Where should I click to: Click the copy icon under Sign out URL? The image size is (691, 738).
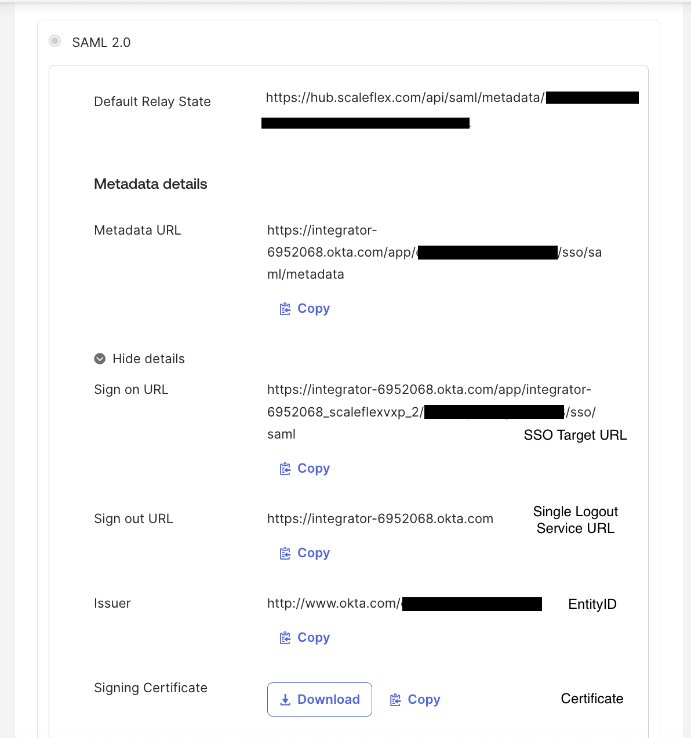pos(285,553)
